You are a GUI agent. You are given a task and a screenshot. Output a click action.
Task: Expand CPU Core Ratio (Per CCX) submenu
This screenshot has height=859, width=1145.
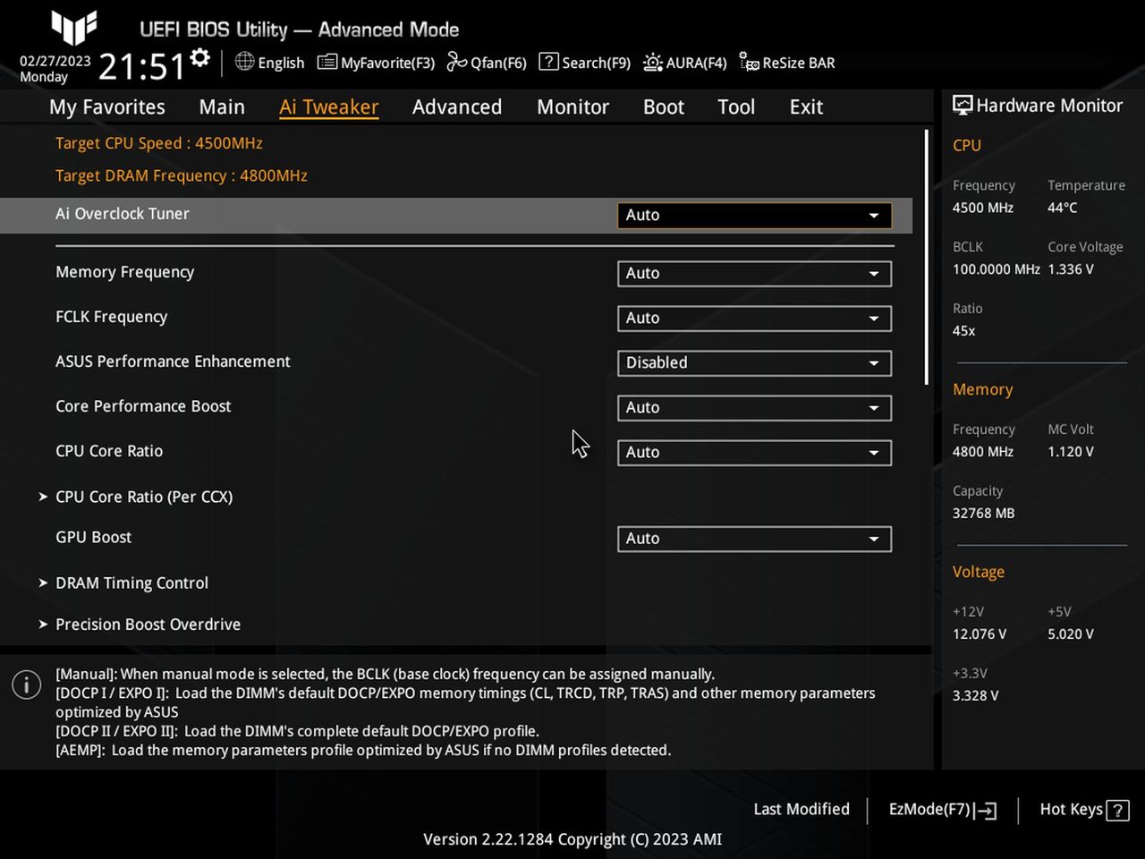[x=144, y=497]
